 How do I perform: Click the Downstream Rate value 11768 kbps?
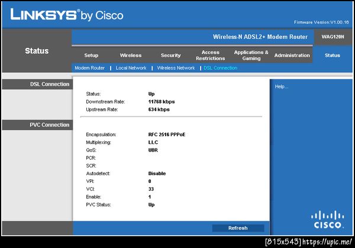coord(162,102)
